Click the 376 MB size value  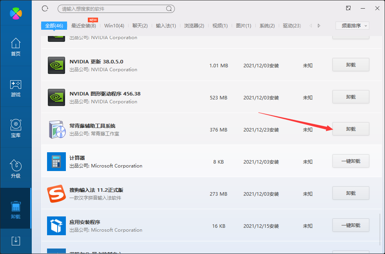click(x=218, y=130)
